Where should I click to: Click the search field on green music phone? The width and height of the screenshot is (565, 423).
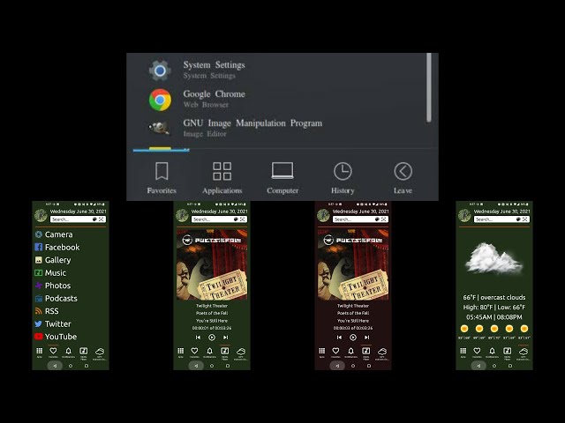219,219
